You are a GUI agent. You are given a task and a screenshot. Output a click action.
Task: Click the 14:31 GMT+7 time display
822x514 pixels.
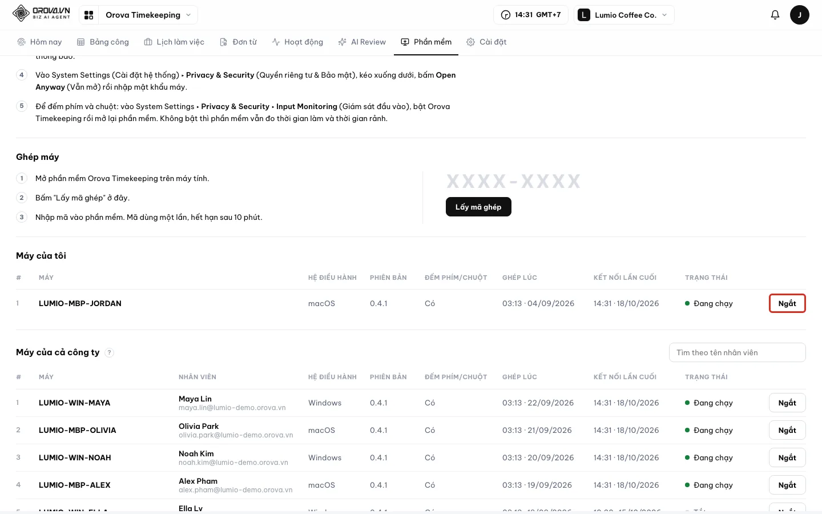[x=530, y=15]
